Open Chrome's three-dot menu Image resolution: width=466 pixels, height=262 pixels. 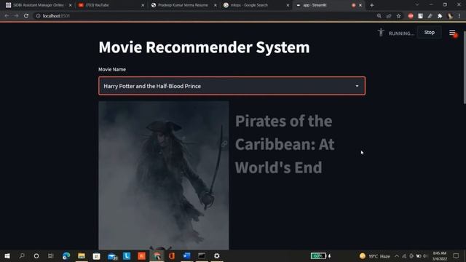[459, 16]
